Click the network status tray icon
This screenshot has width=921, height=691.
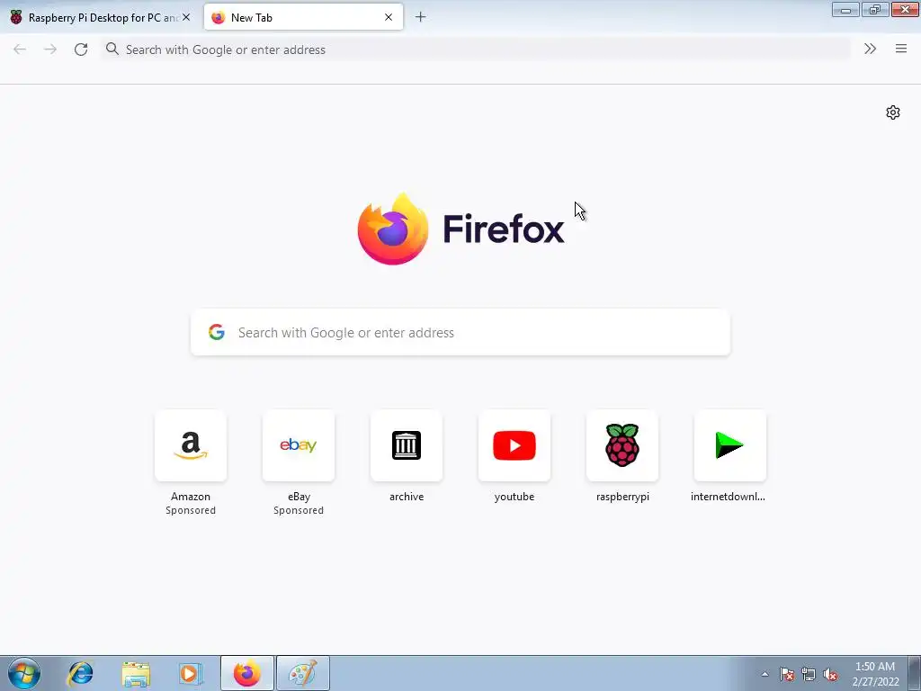click(809, 674)
